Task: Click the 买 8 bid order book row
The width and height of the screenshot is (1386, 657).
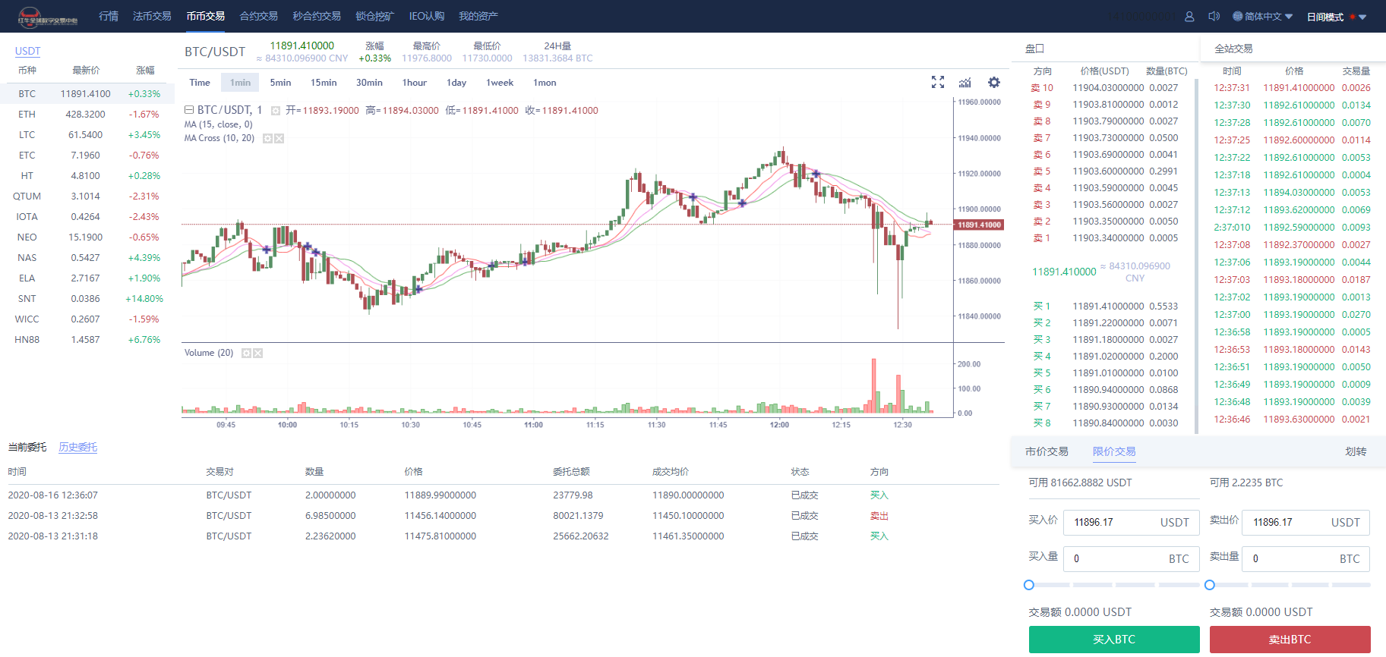Action: 1106,423
